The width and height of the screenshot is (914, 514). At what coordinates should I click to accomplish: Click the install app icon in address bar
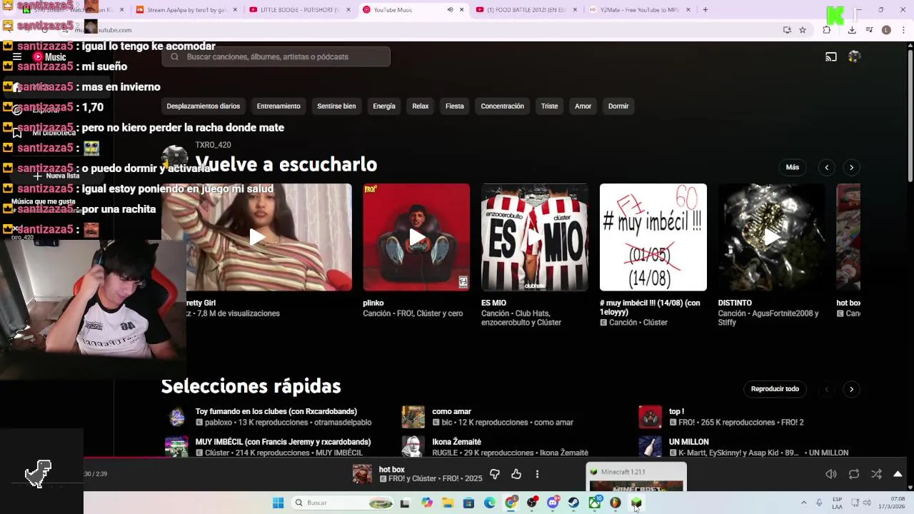point(787,30)
